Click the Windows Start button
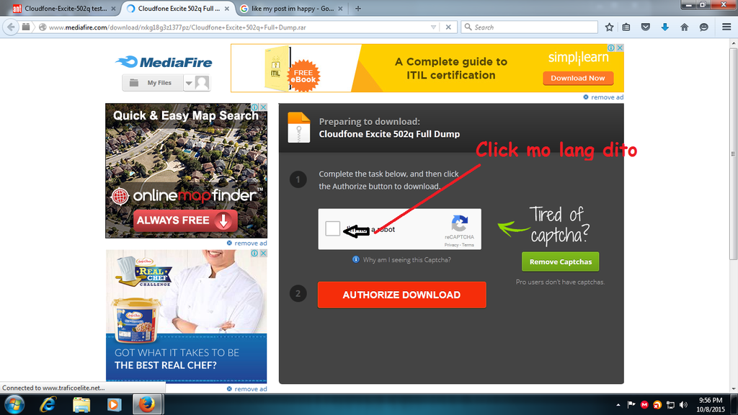 pos(14,404)
